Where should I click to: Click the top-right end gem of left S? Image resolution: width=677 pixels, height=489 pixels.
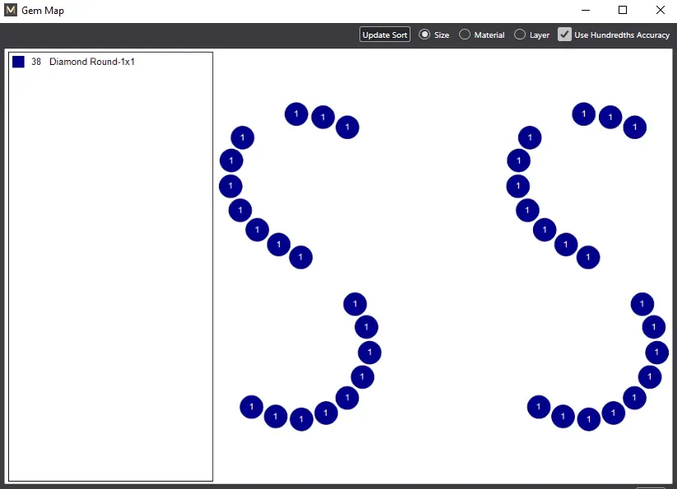[348, 127]
